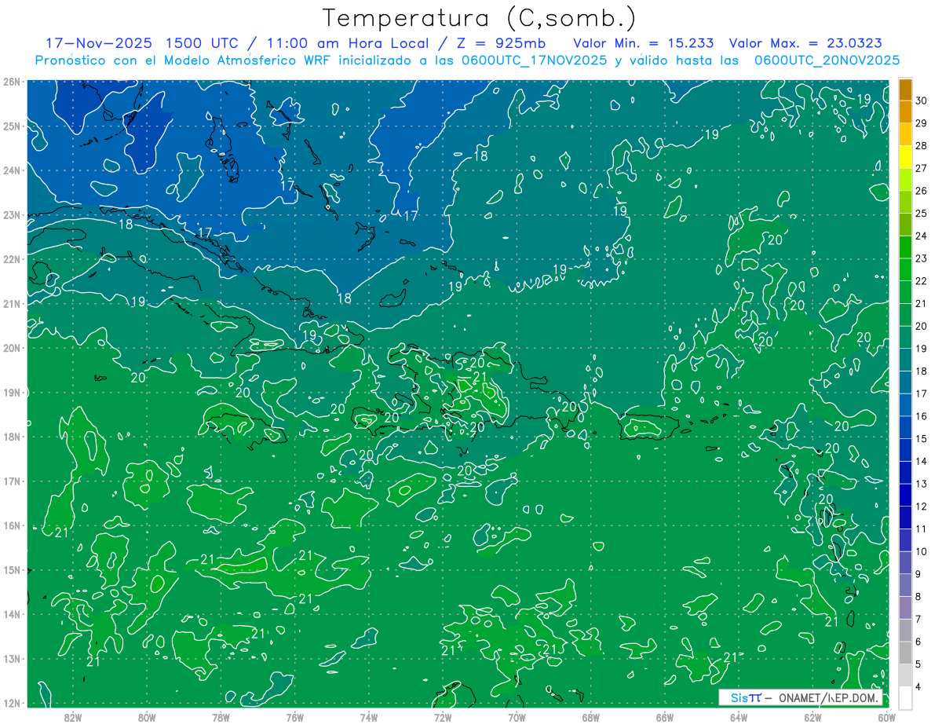Click the longitude axis label "82W"
This screenshot has width=942, height=728.
tap(73, 717)
